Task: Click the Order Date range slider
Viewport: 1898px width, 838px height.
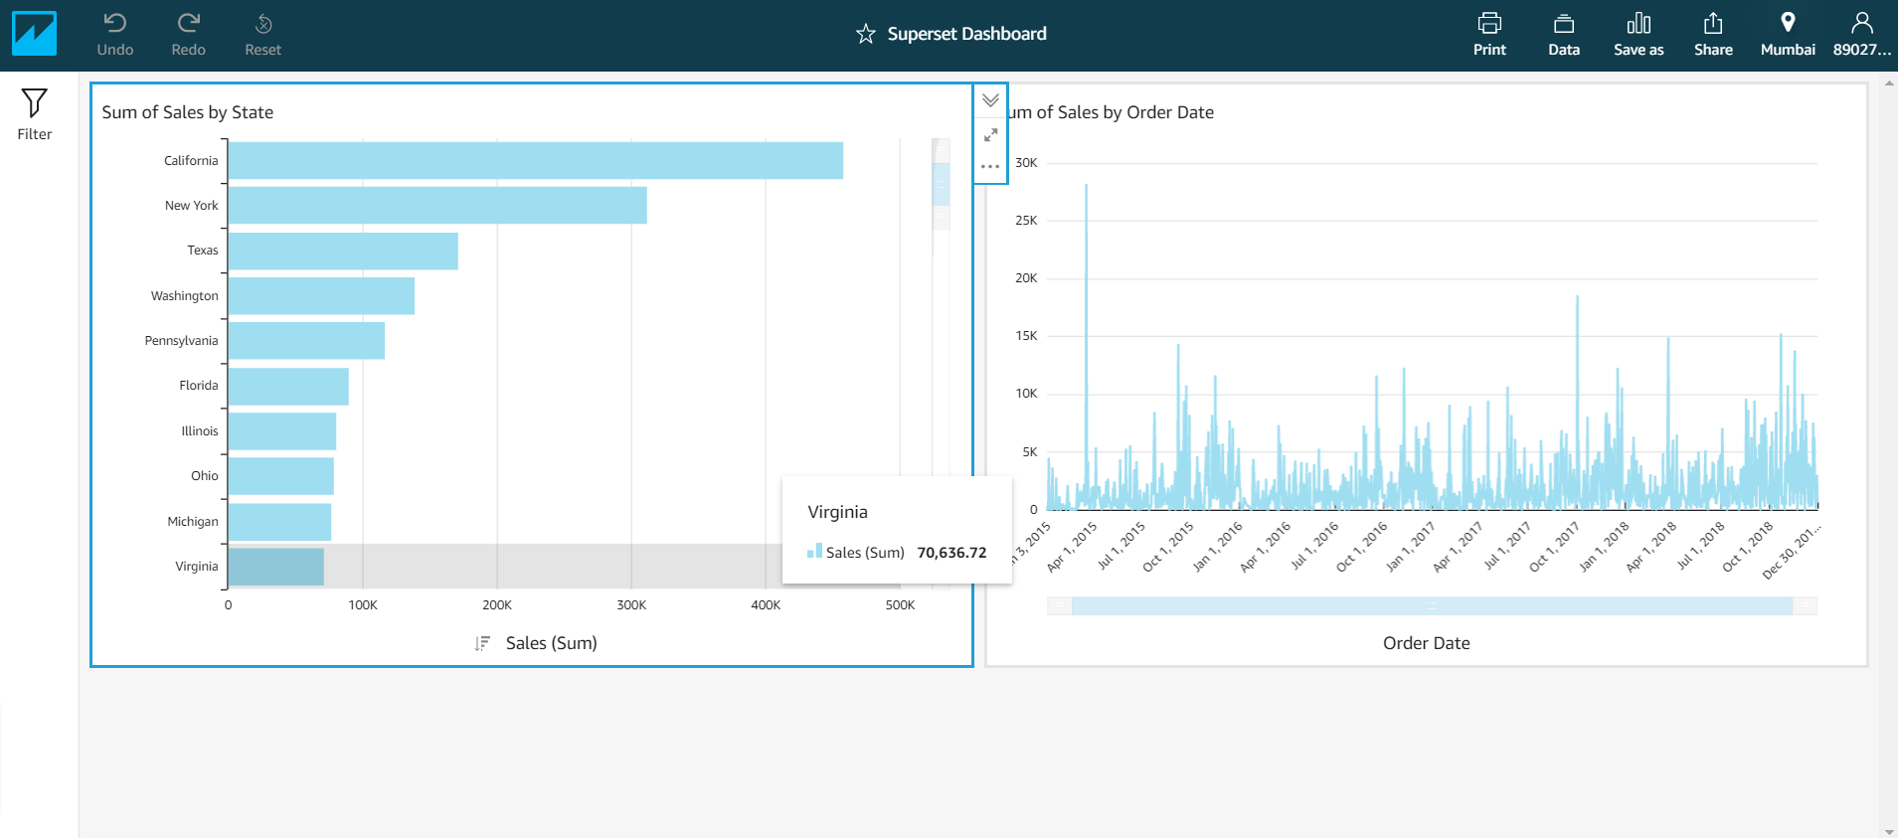Action: pos(1432,606)
